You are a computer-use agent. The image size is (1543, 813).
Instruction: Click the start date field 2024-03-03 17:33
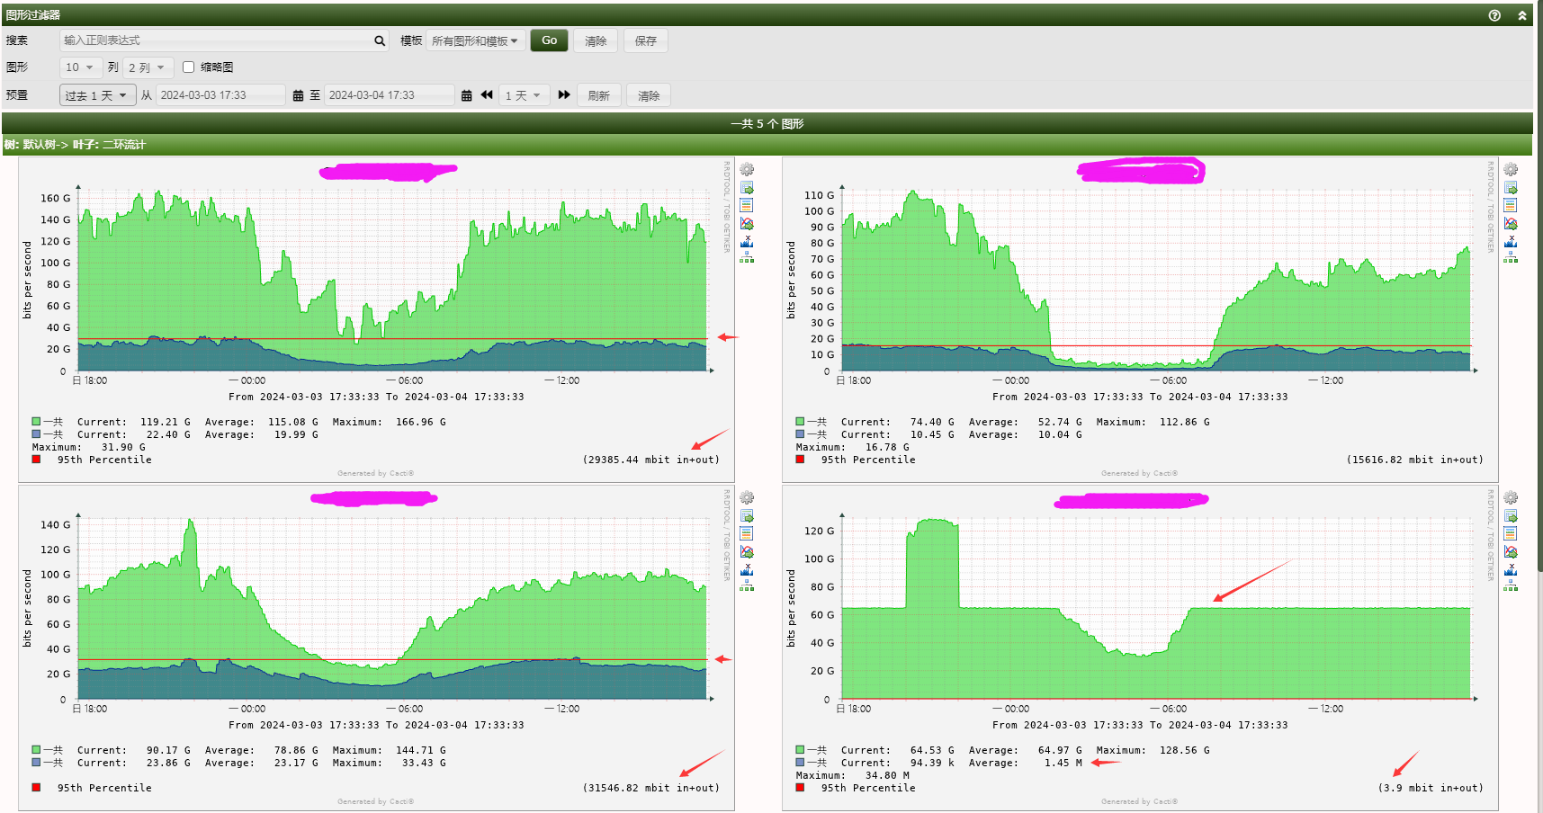[x=220, y=95]
